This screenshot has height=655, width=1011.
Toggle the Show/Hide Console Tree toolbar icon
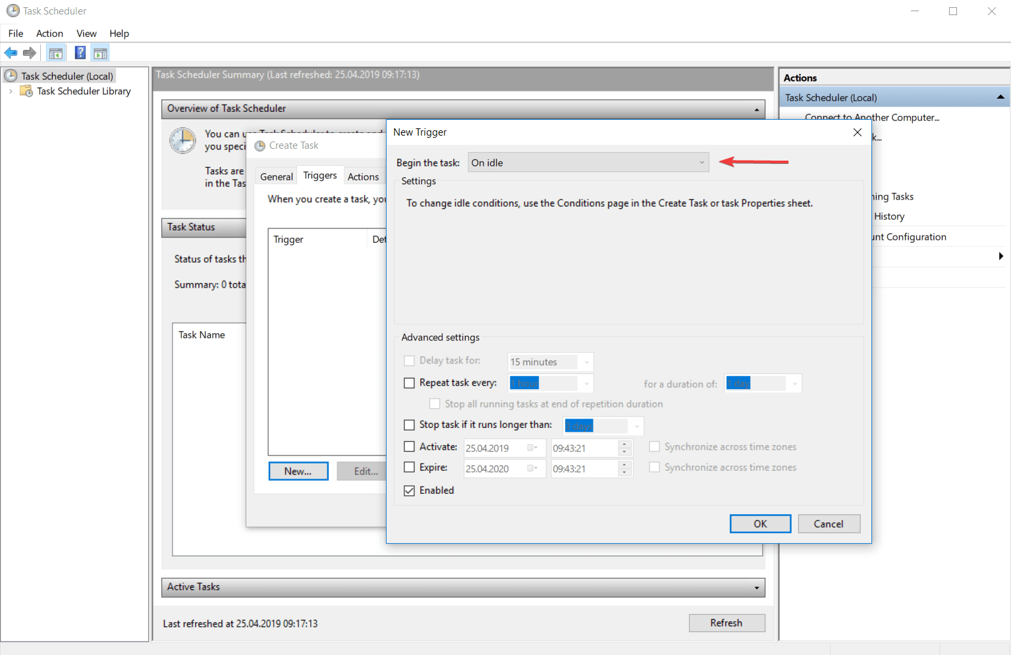point(56,52)
